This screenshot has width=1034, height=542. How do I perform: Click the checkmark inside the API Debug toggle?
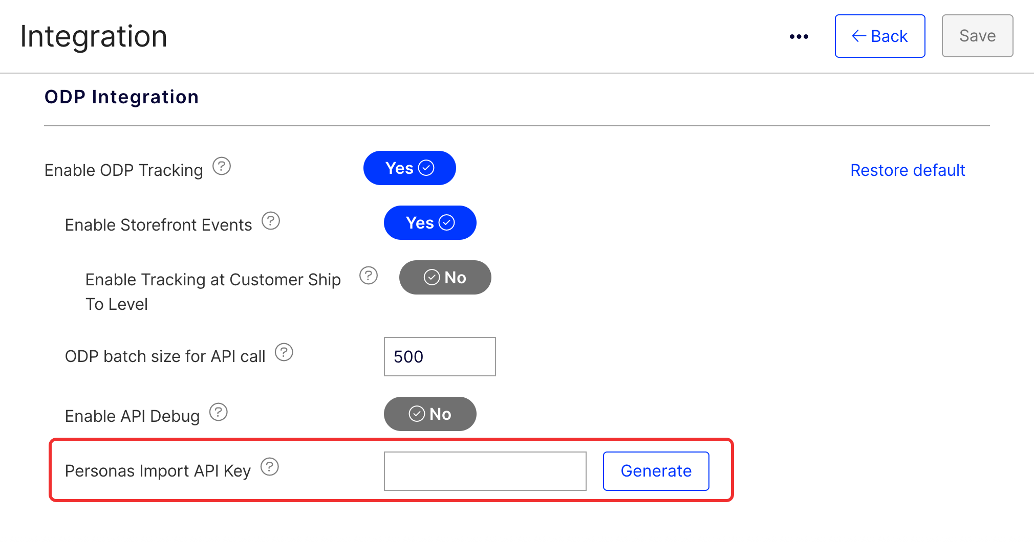[x=416, y=414]
